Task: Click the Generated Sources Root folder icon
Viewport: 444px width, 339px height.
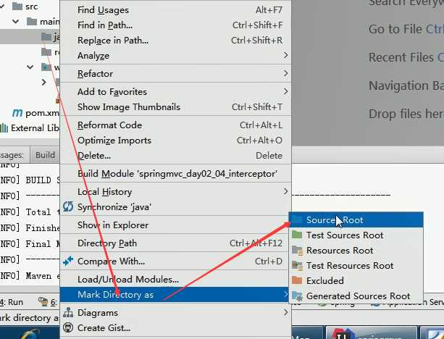Action: pyautogui.click(x=297, y=296)
